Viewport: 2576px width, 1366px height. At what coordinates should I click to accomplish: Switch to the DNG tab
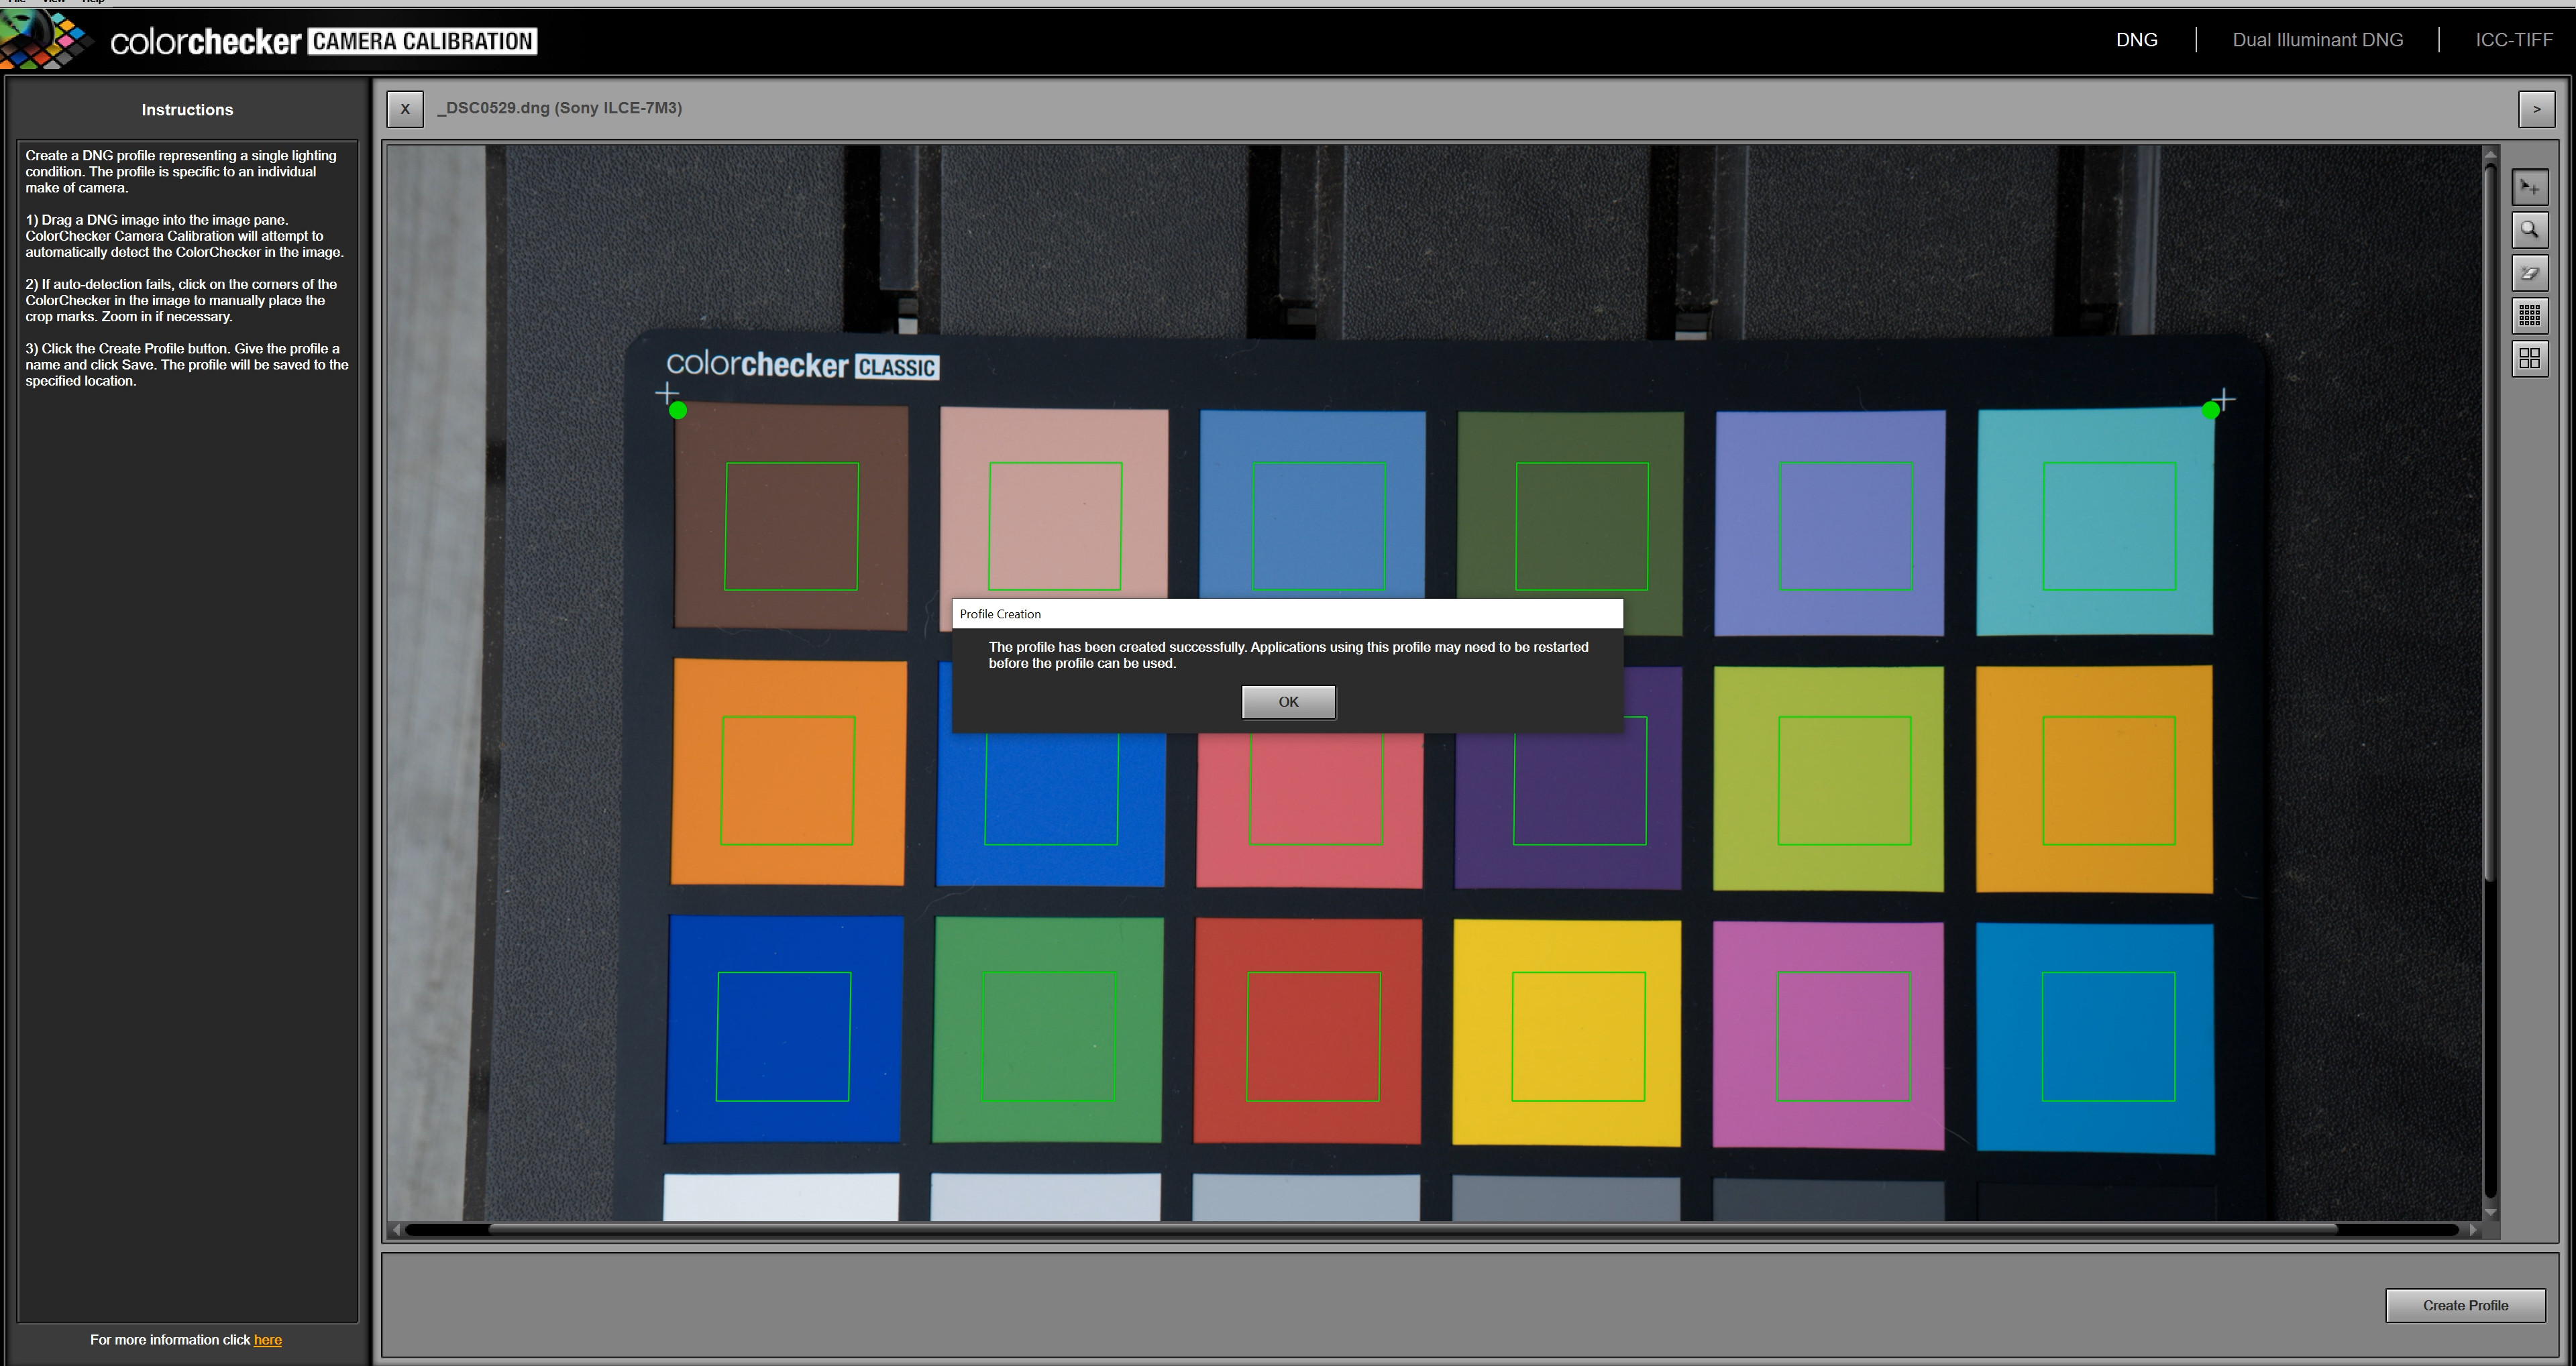coord(2136,40)
